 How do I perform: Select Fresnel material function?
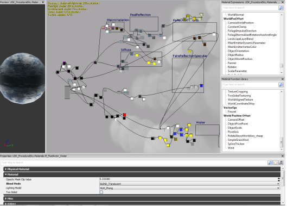tap(232, 112)
